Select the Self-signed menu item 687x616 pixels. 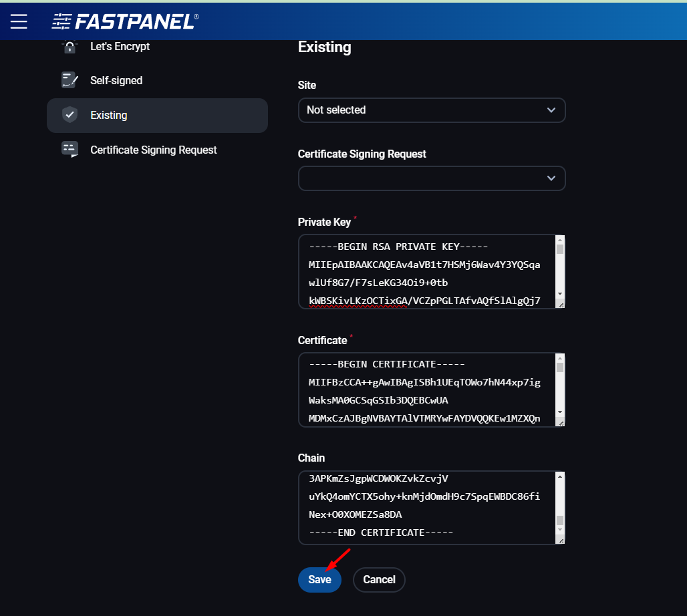116,81
